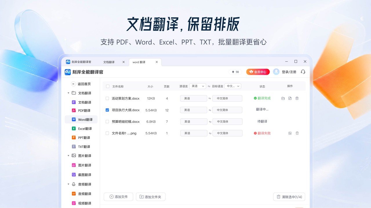Switch to the 文档翻译 tab
371x208 pixels.
point(109,62)
